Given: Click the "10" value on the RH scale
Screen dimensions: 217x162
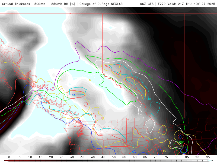Looking at the screenshot, I should click(x=30, y=157).
